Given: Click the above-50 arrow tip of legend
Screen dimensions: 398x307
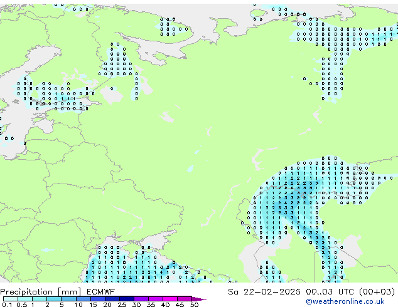Looking at the screenshot, I should click(199, 299).
